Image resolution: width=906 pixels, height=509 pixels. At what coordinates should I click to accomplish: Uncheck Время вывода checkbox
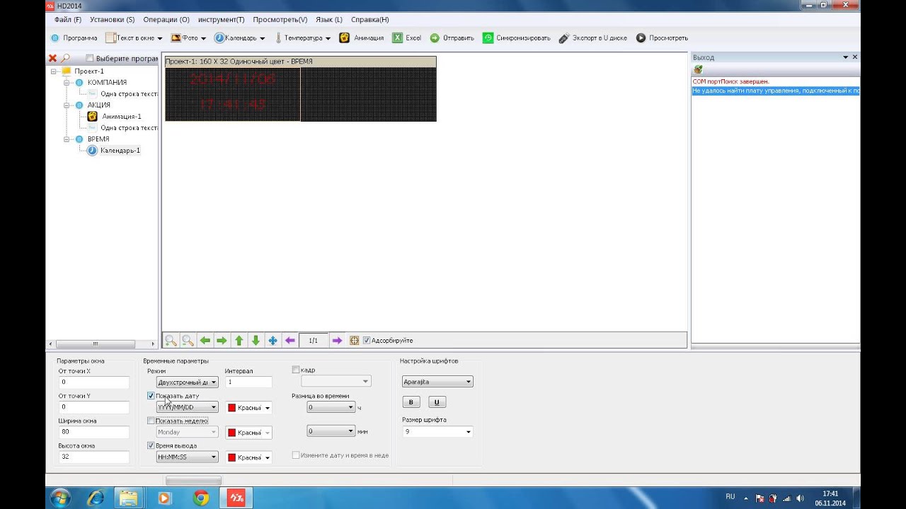151,445
